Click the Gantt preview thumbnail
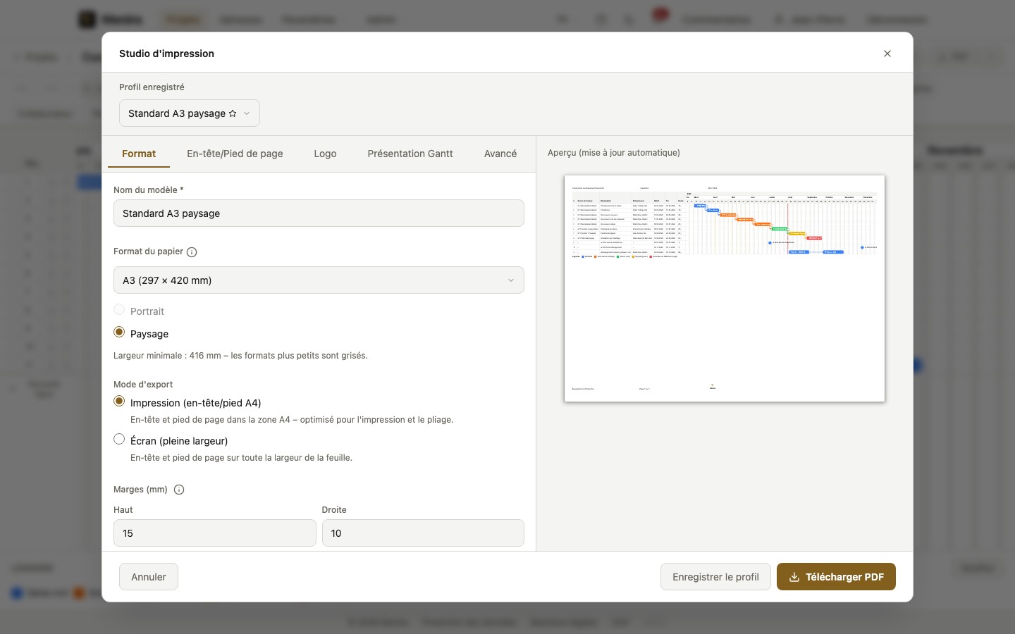Viewport: 1015px width, 634px height. coord(725,289)
